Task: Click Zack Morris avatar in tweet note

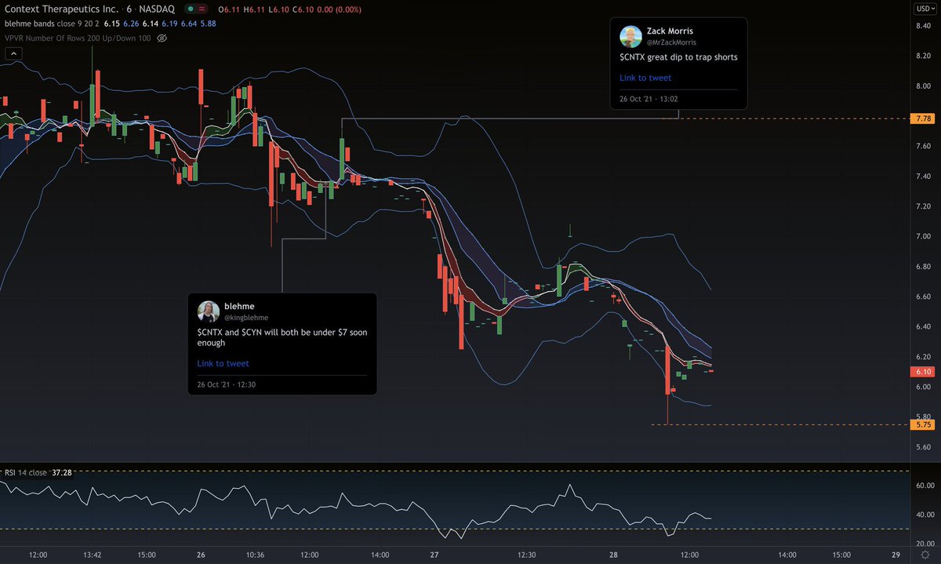Action: coord(630,36)
